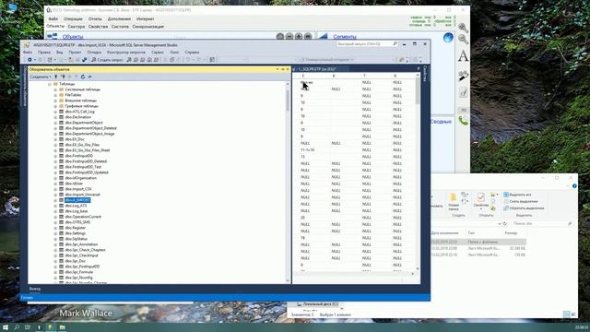Click the Объекты link in ESCO window
Viewport: 590px width, 332px height.
point(73,37)
